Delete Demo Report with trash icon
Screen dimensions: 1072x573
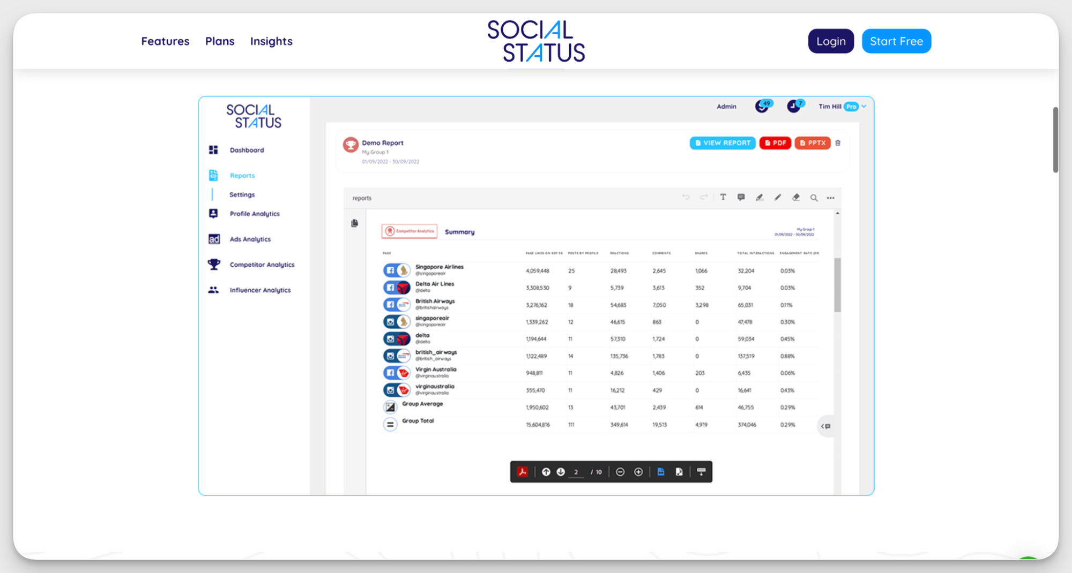[x=838, y=143]
